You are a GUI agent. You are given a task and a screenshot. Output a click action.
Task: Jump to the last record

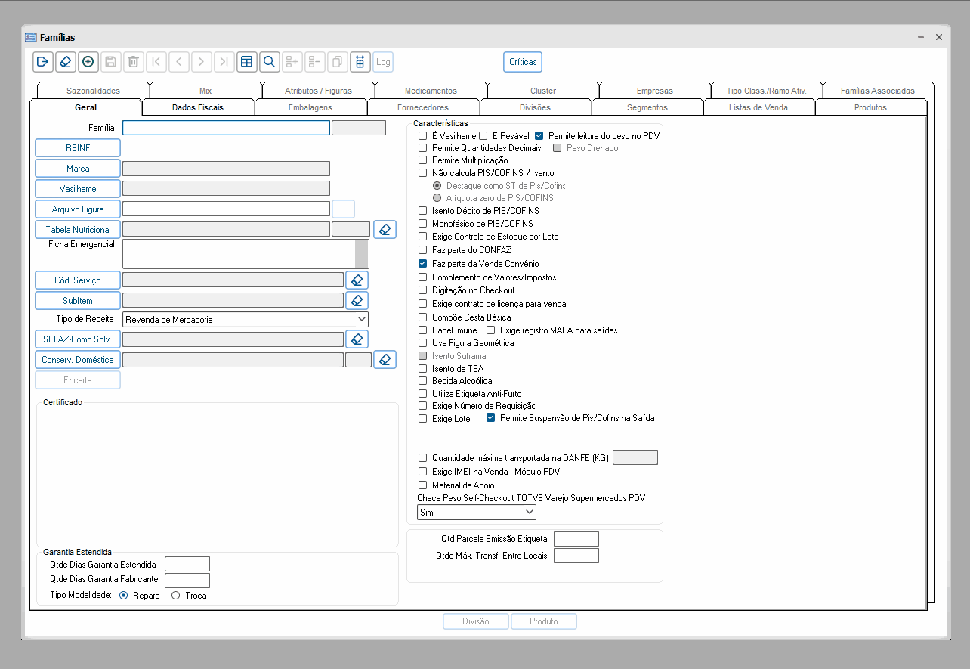tap(224, 62)
